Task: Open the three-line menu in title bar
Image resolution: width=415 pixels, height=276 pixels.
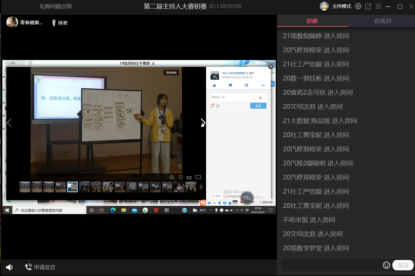Action: 378,6
